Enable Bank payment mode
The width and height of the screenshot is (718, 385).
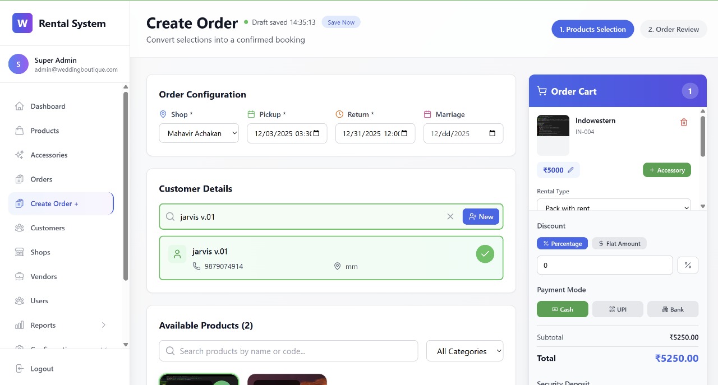pos(673,309)
